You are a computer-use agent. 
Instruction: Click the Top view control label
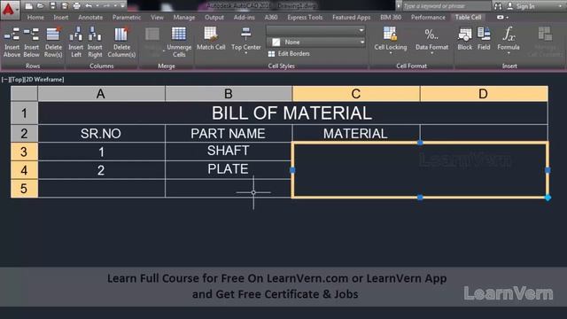tap(17, 80)
